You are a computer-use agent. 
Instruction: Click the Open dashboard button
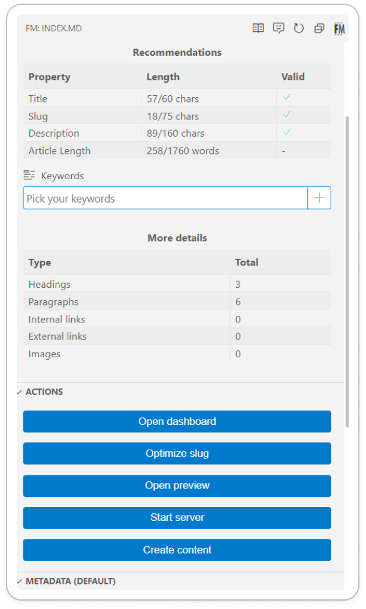point(177,421)
